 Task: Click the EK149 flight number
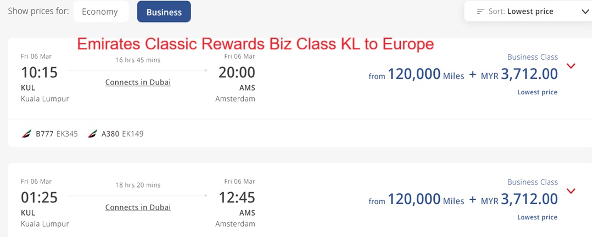132,133
